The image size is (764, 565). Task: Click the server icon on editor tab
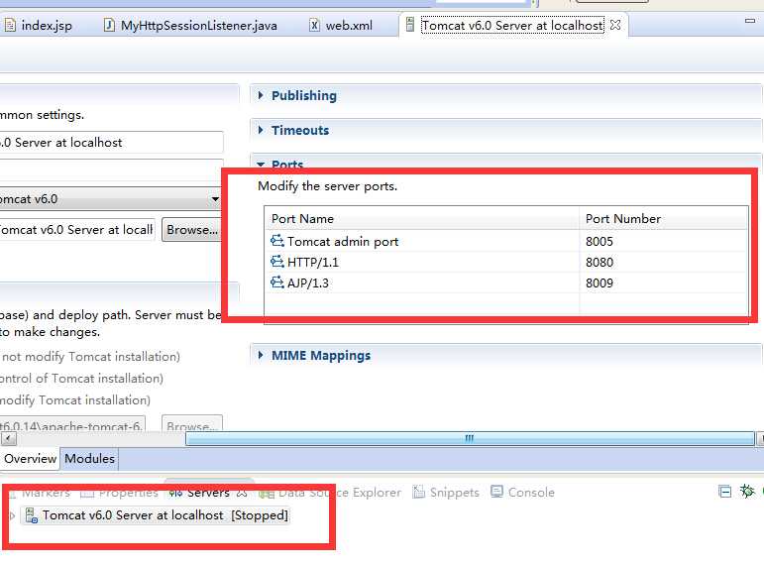tap(410, 25)
